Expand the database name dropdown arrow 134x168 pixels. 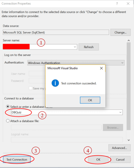point(120,112)
